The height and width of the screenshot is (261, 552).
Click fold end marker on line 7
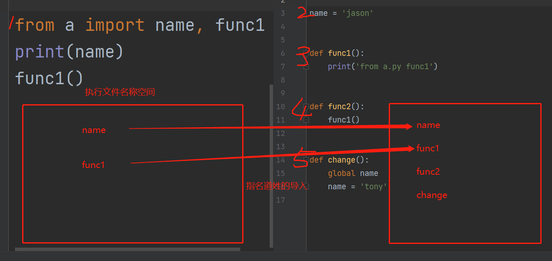coord(306,66)
